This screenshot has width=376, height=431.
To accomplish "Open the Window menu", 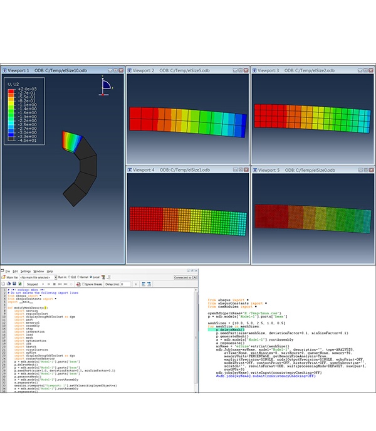I will click(x=39, y=272).
